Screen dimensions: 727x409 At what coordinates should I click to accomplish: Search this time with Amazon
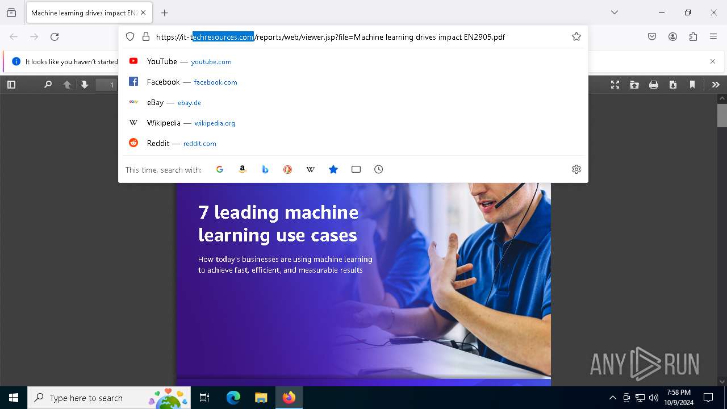click(x=243, y=169)
